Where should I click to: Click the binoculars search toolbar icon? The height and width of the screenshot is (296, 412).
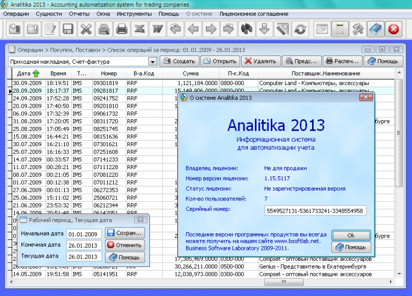pyautogui.click(x=247, y=29)
